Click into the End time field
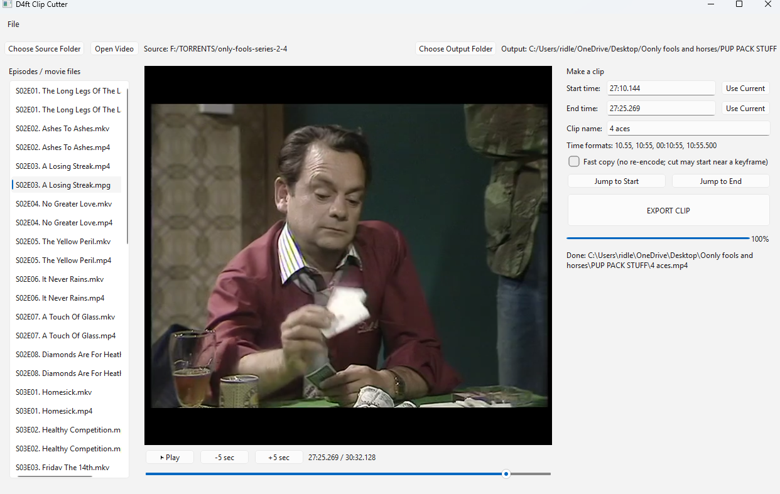This screenshot has height=494, width=780. (661, 109)
